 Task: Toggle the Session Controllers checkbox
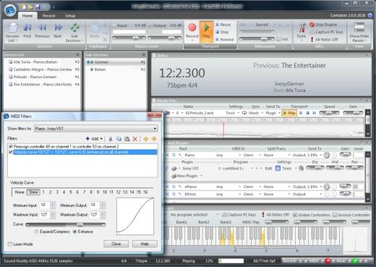(x=335, y=215)
